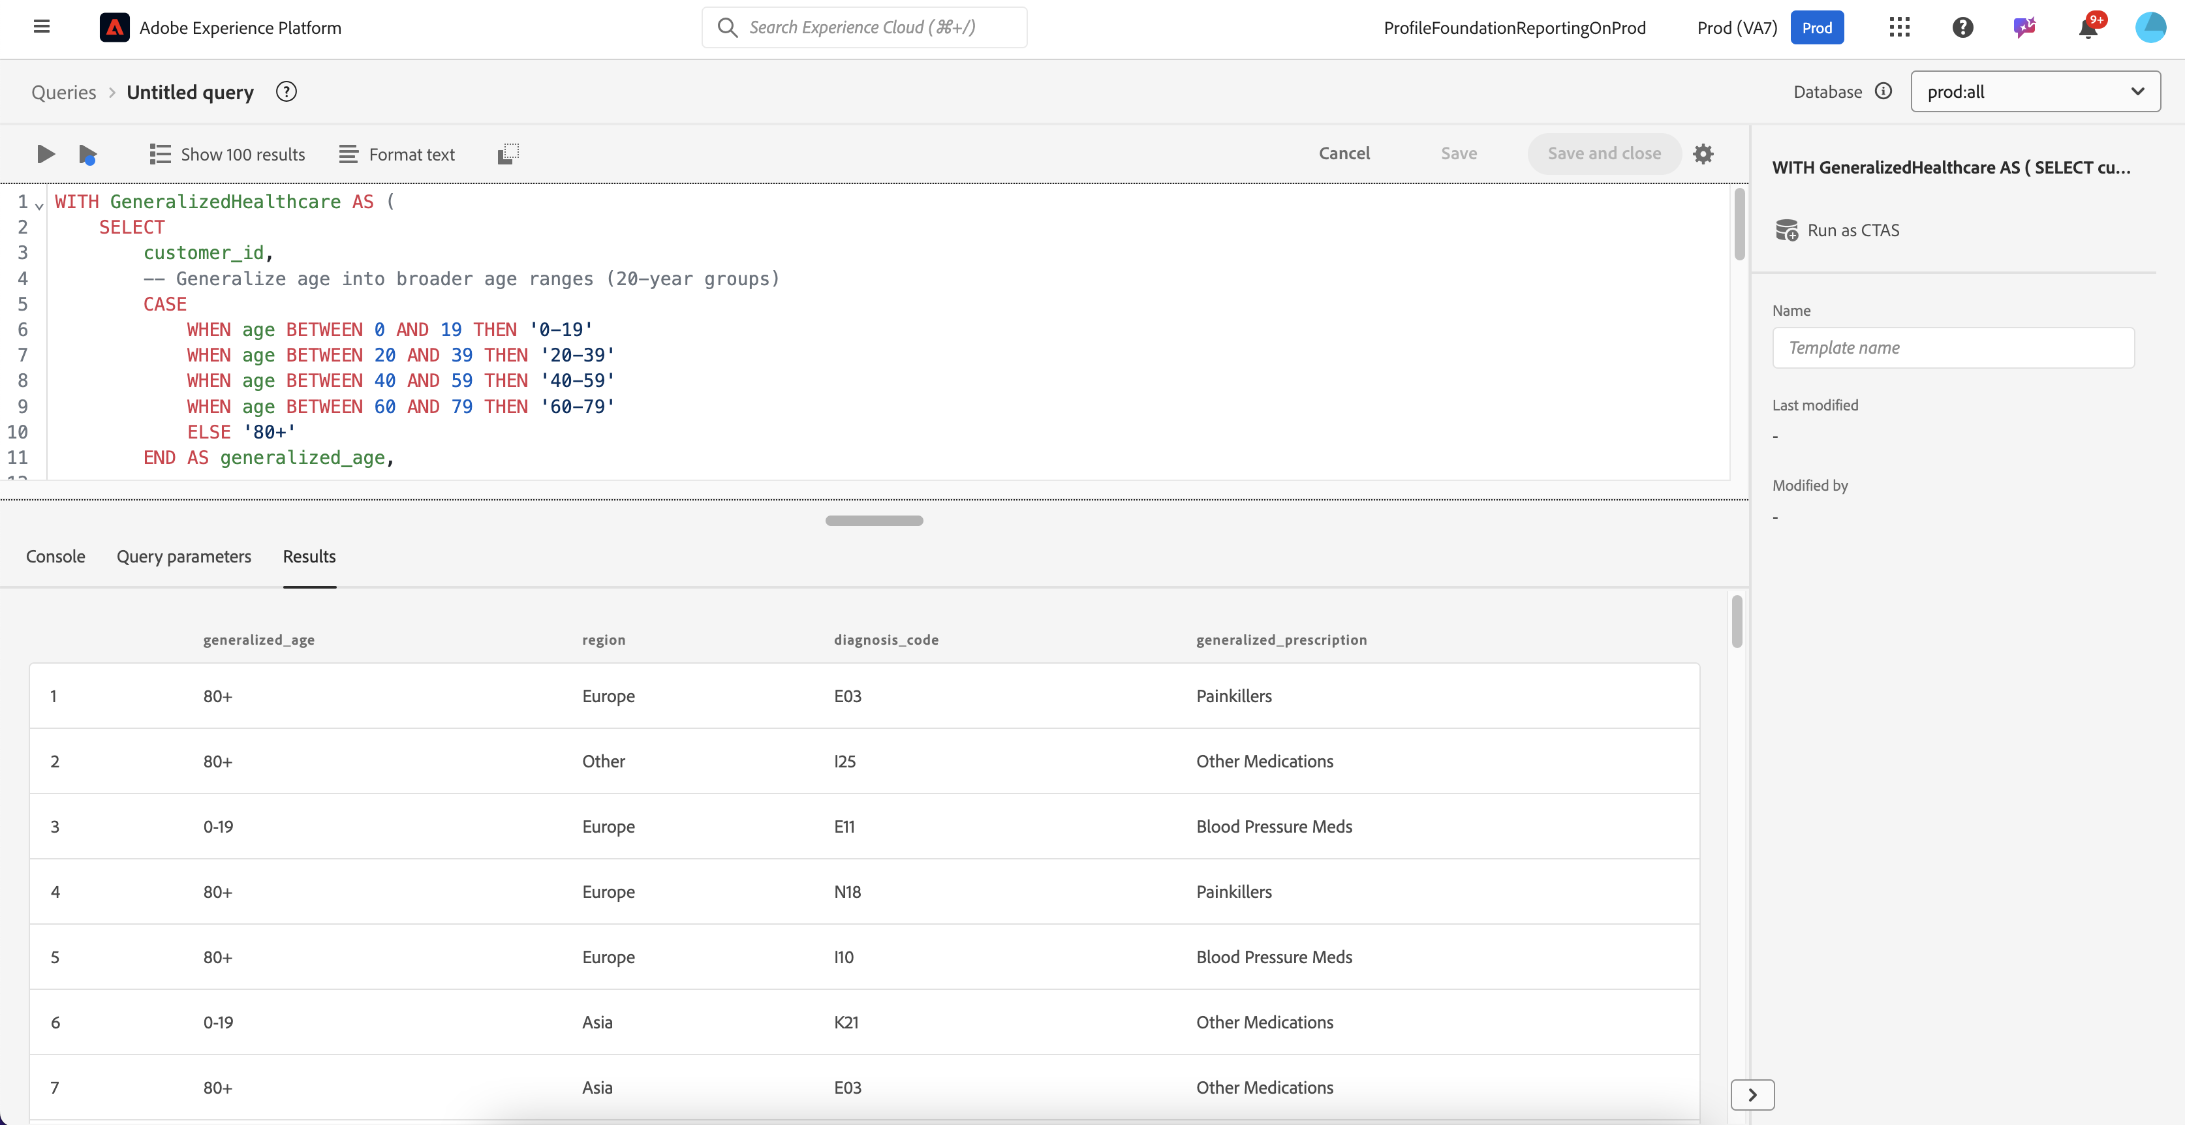Click the Run query play icon

coord(46,153)
